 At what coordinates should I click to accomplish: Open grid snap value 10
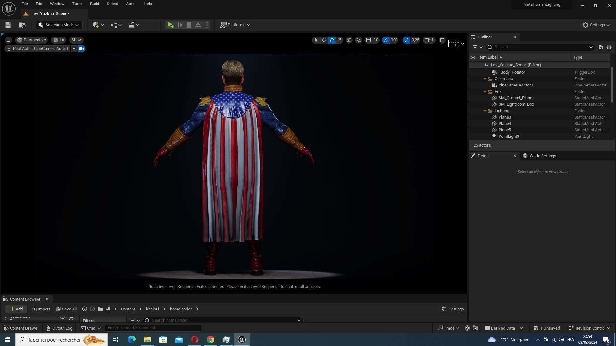coord(376,40)
